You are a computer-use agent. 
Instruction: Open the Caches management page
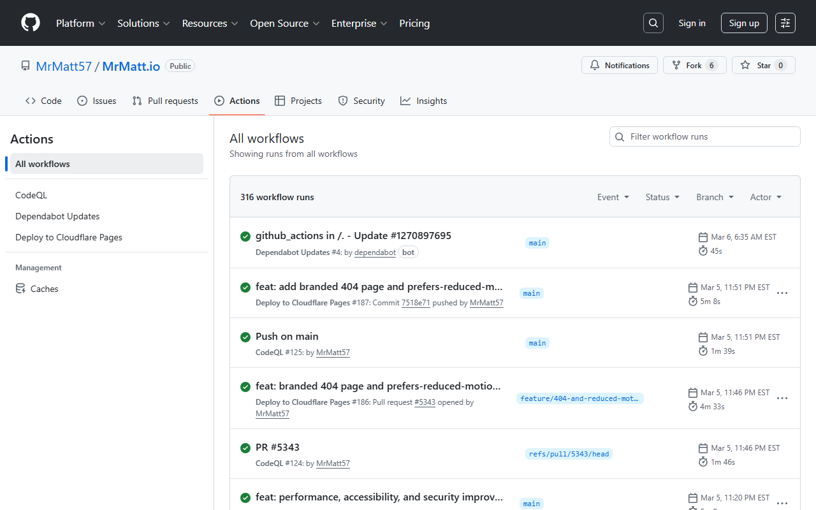point(43,289)
